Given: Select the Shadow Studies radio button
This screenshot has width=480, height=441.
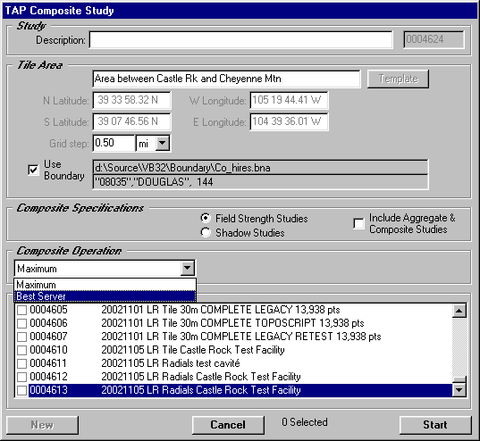Looking at the screenshot, I should tap(206, 232).
